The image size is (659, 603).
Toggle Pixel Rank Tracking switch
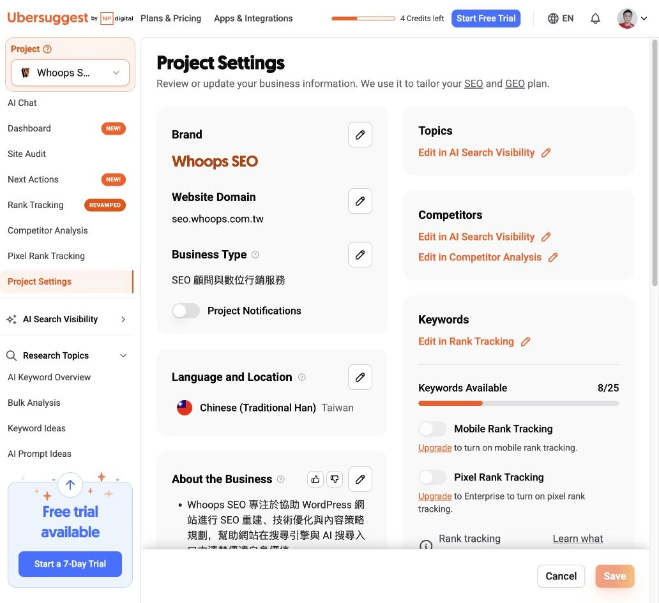click(432, 477)
